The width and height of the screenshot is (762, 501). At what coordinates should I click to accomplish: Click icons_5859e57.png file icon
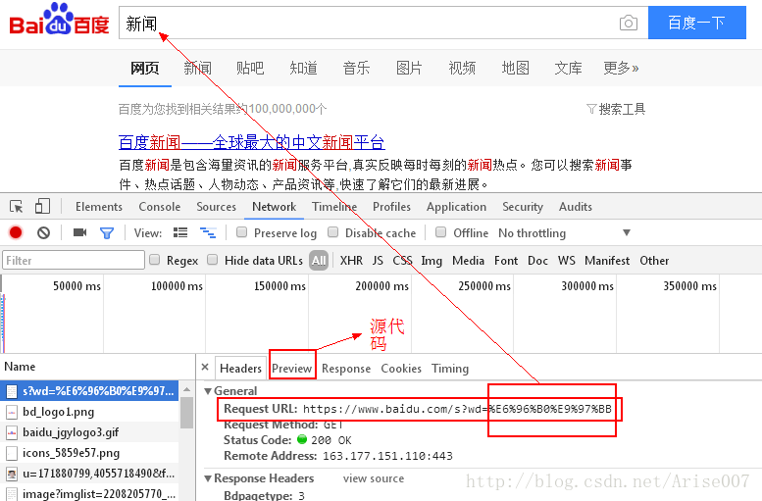[12, 453]
